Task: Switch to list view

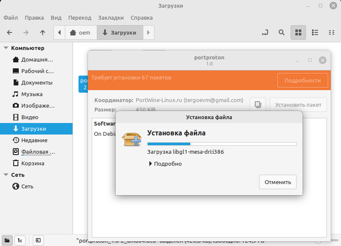Action: pyautogui.click(x=315, y=32)
